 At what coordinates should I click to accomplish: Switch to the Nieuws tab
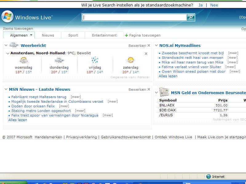pyautogui.click(x=48, y=35)
